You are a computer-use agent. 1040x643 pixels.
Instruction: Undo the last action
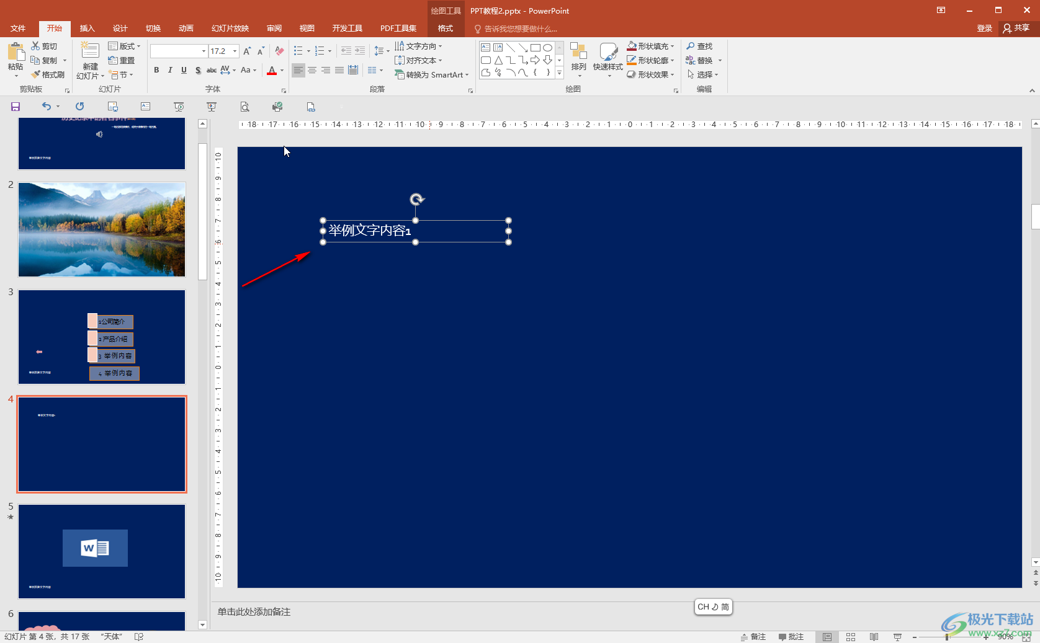point(47,107)
